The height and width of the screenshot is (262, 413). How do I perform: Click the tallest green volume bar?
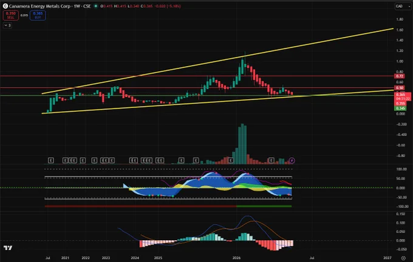click(242, 144)
